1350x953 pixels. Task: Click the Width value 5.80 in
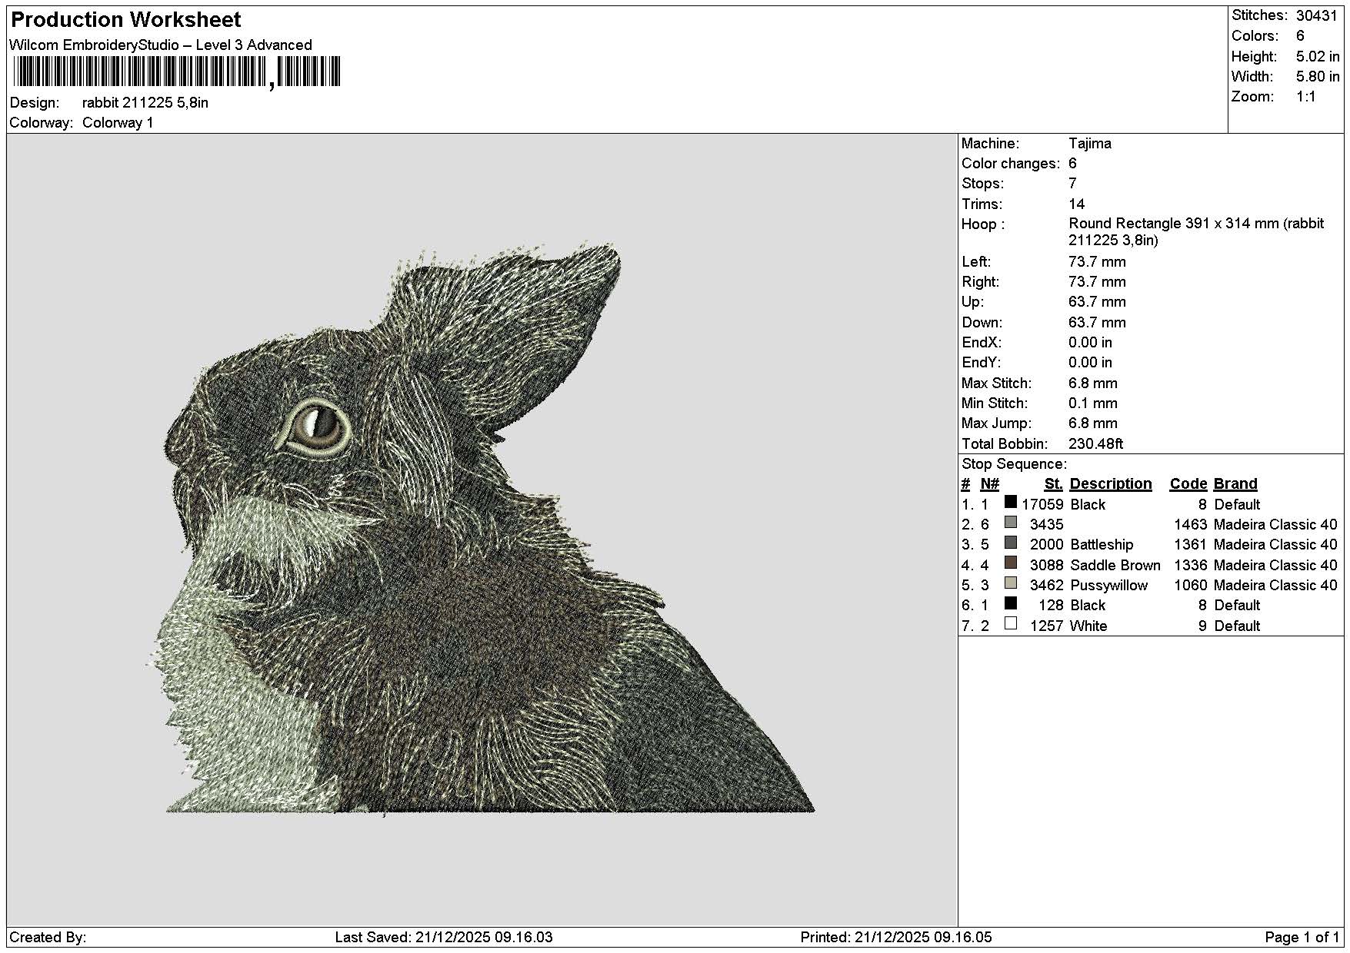tap(1317, 77)
